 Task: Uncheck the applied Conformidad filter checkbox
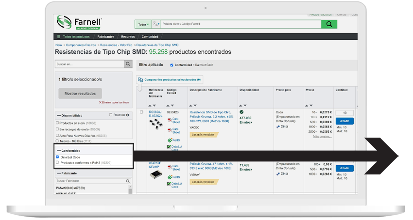point(172,65)
